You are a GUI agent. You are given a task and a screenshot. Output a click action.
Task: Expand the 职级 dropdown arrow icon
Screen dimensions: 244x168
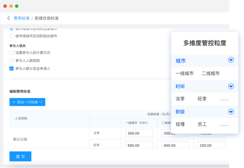click(x=231, y=112)
